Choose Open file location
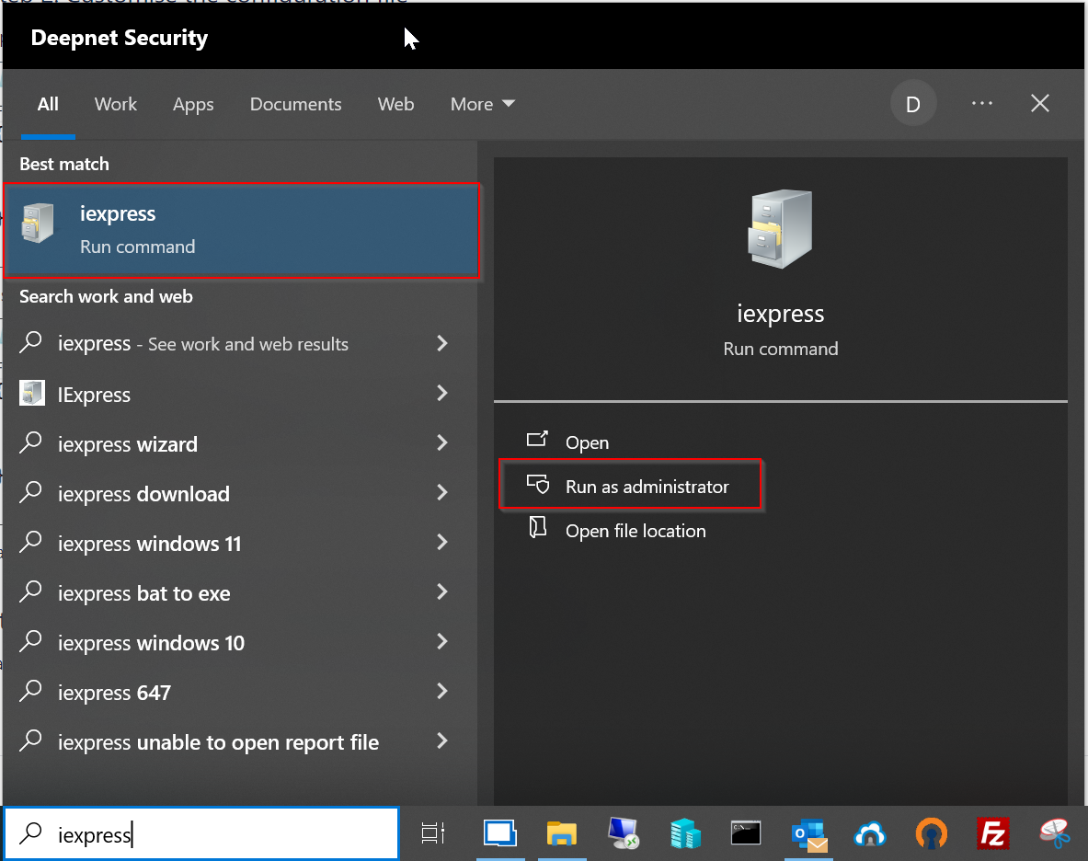 (636, 531)
